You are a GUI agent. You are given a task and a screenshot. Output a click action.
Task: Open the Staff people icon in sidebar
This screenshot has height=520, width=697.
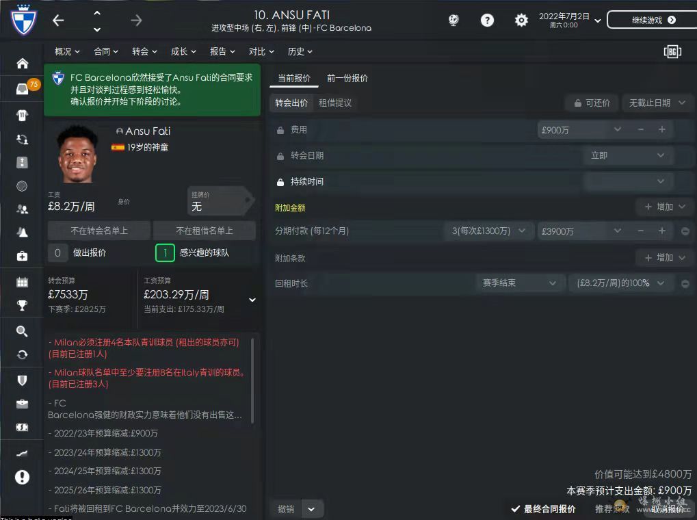(x=22, y=209)
